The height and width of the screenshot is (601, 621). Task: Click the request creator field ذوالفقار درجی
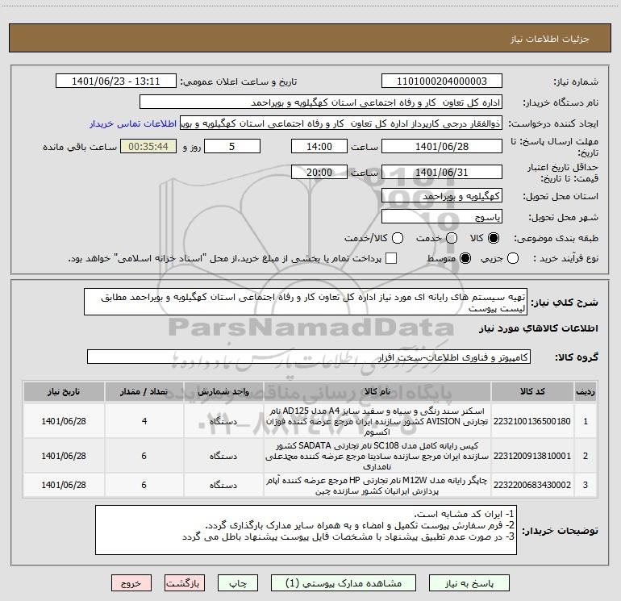click(341, 123)
